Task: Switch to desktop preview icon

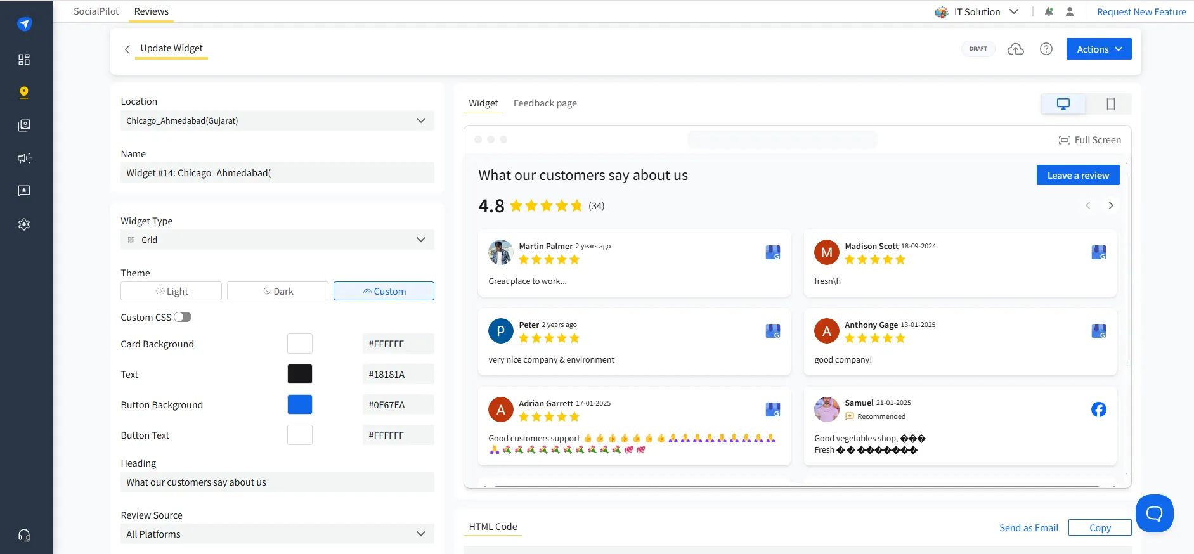Action: tap(1063, 104)
